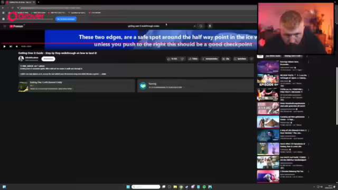Click the YouTube page vertical scrollbar
The height and width of the screenshot is (190, 338).
tap(337, 96)
